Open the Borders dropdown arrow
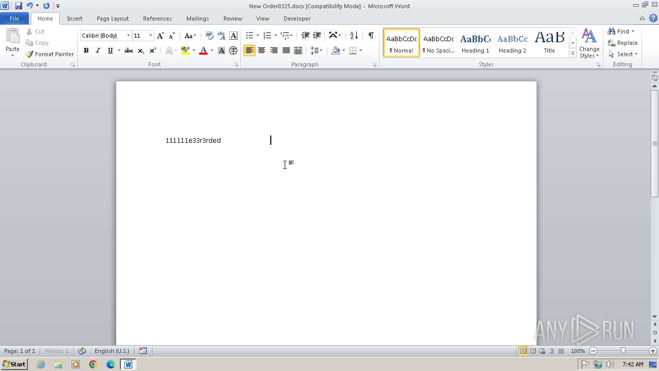This screenshot has width=659, height=371. [360, 50]
